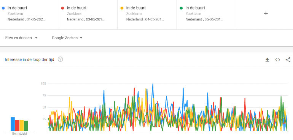
Task: Download the interest over time data
Action: tap(268, 60)
